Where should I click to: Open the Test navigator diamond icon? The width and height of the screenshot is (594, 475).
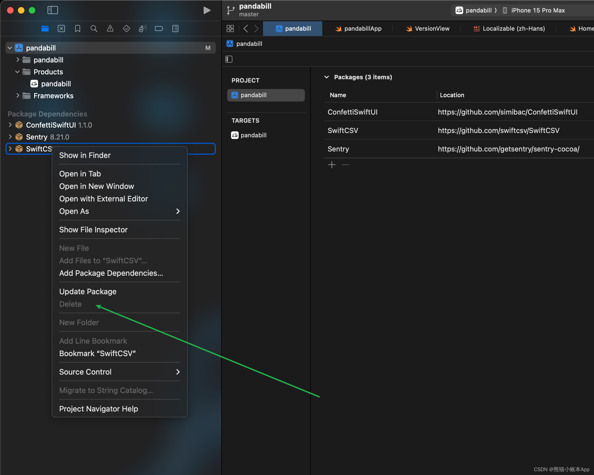[127, 29]
